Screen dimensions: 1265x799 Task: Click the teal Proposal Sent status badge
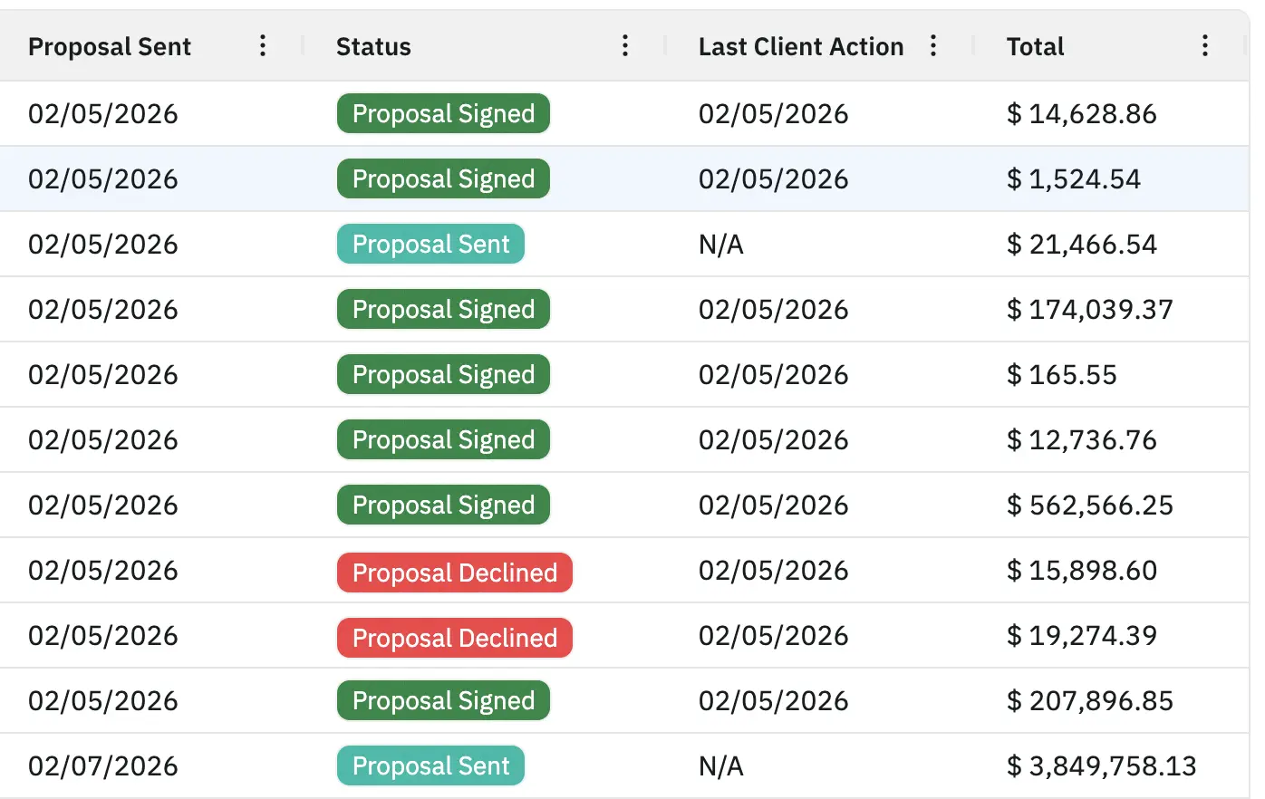[430, 244]
